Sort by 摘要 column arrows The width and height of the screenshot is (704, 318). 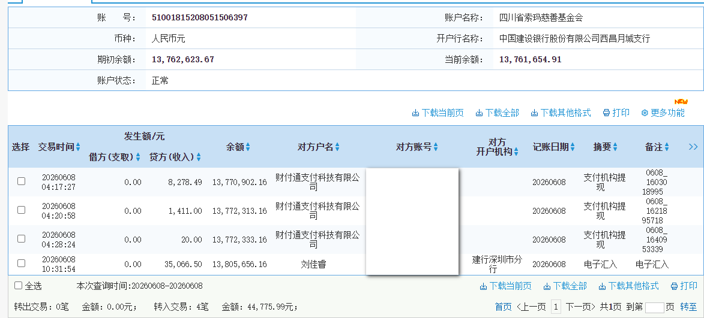pos(615,147)
